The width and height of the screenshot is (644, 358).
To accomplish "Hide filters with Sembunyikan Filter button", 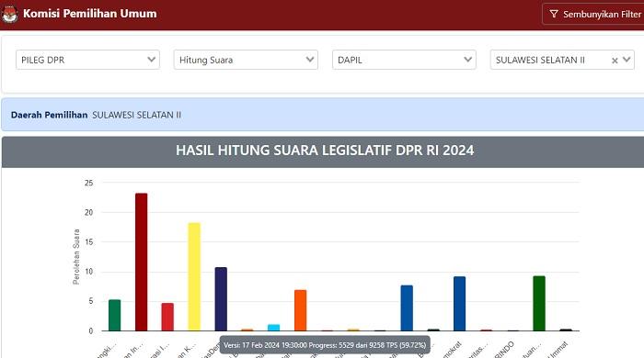I will [594, 14].
